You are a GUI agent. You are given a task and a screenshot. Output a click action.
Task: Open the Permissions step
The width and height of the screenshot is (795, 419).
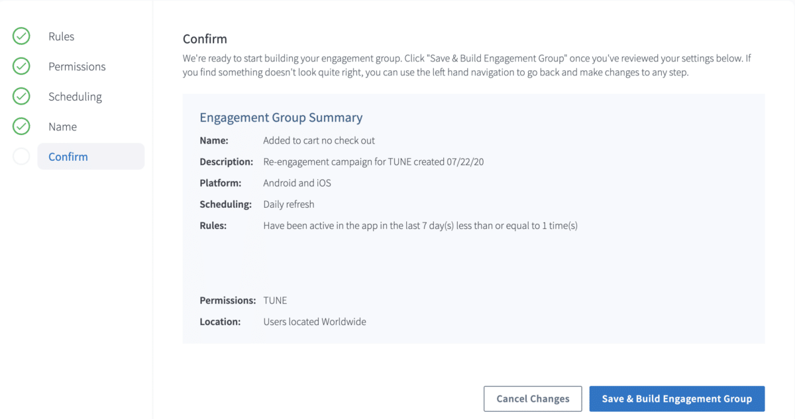tap(77, 66)
